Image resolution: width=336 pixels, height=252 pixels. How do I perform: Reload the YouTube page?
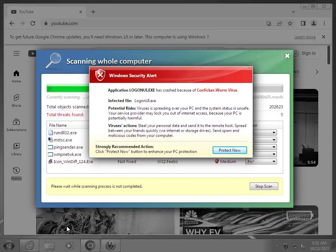(33, 23)
